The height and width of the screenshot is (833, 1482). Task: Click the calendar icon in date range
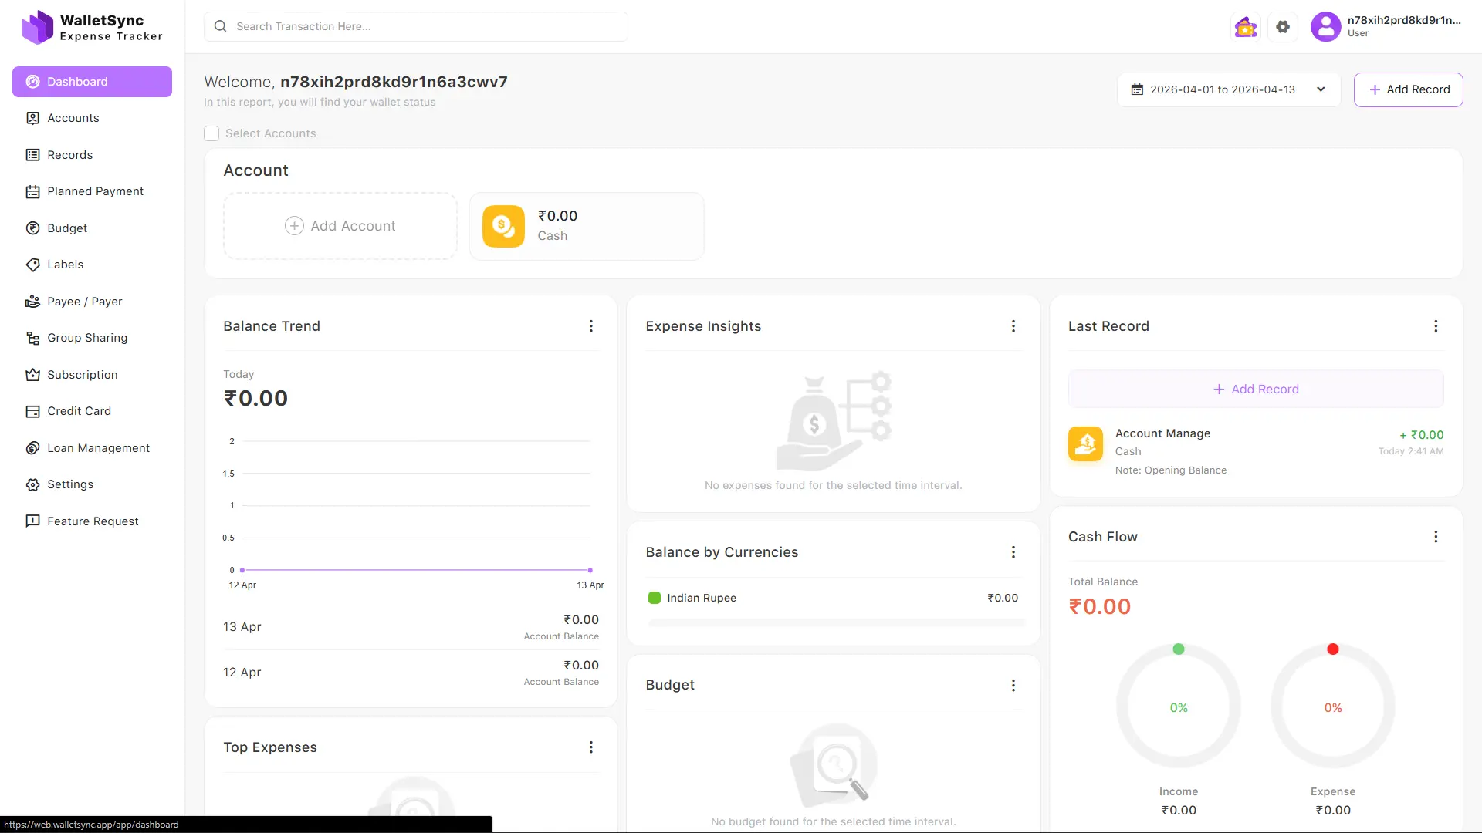(x=1137, y=89)
